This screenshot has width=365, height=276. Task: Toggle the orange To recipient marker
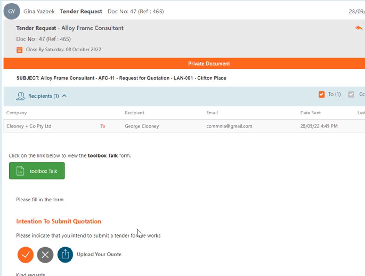pos(103,126)
